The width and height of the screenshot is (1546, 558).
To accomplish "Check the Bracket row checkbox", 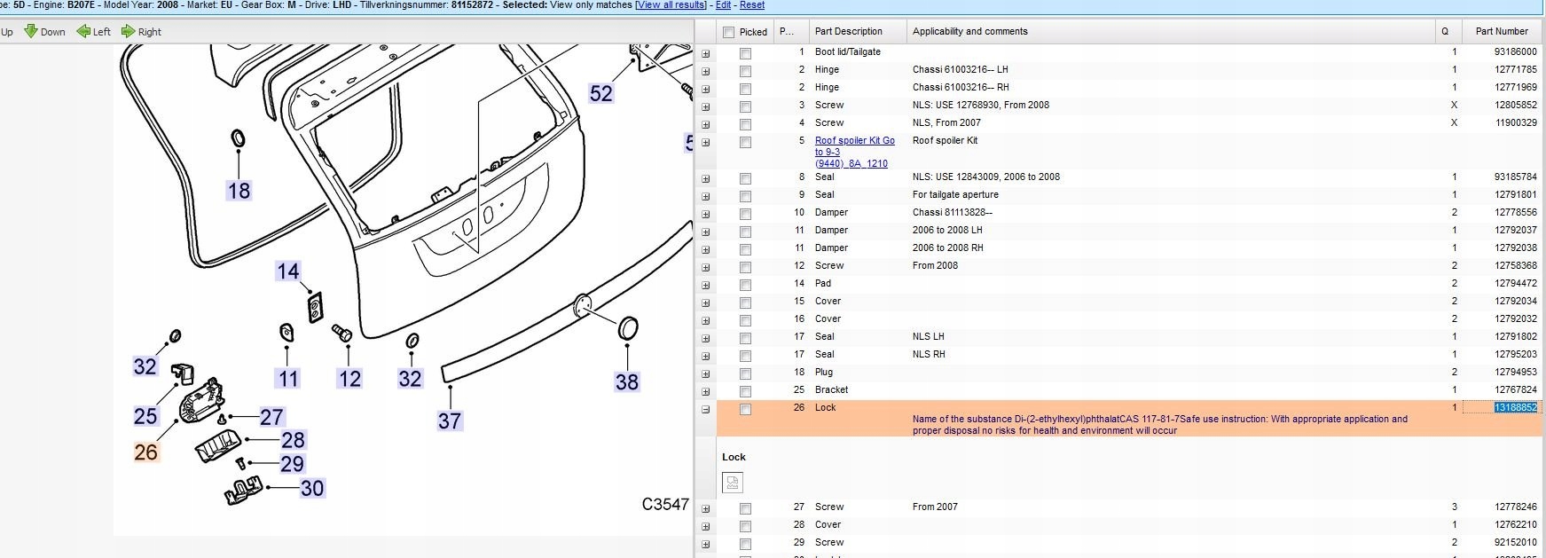I will [745, 391].
